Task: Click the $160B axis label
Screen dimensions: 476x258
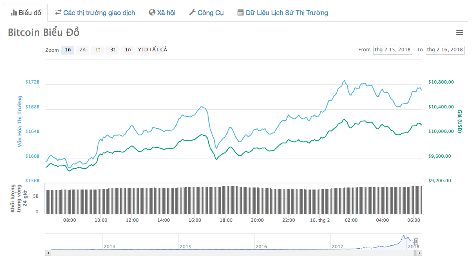Action: click(32, 156)
